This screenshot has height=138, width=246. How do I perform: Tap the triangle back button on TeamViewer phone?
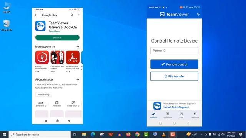(x=188, y=123)
